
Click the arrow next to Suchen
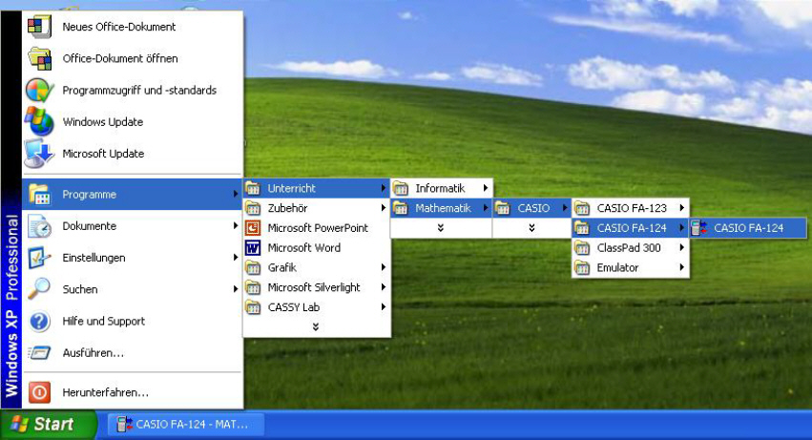236,289
